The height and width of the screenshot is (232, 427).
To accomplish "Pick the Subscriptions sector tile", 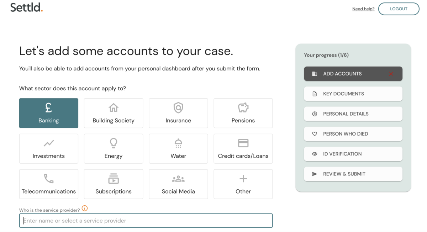I will tap(113, 184).
